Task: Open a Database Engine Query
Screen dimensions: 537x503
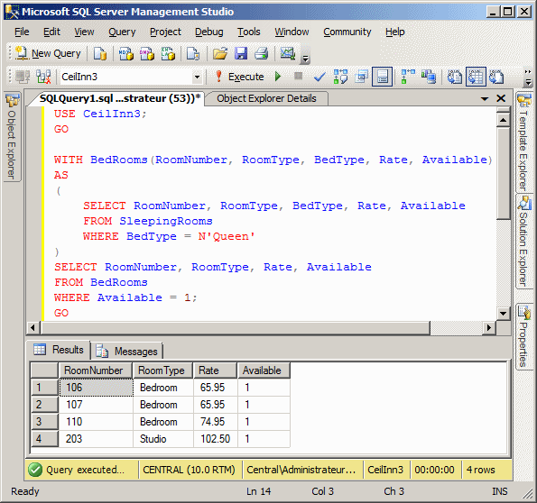Action: [x=100, y=53]
